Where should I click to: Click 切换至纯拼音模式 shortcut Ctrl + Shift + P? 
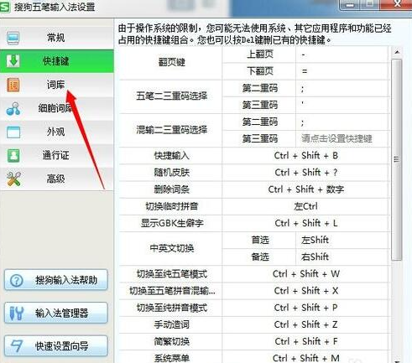[305, 308]
